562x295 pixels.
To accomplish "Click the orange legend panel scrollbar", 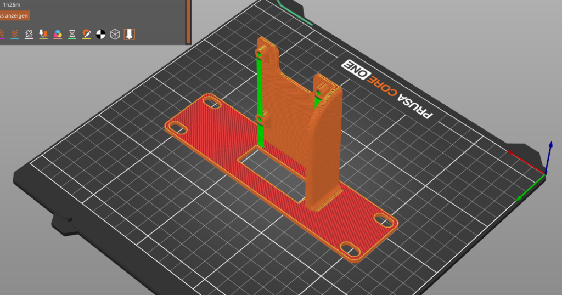I will [x=189, y=21].
